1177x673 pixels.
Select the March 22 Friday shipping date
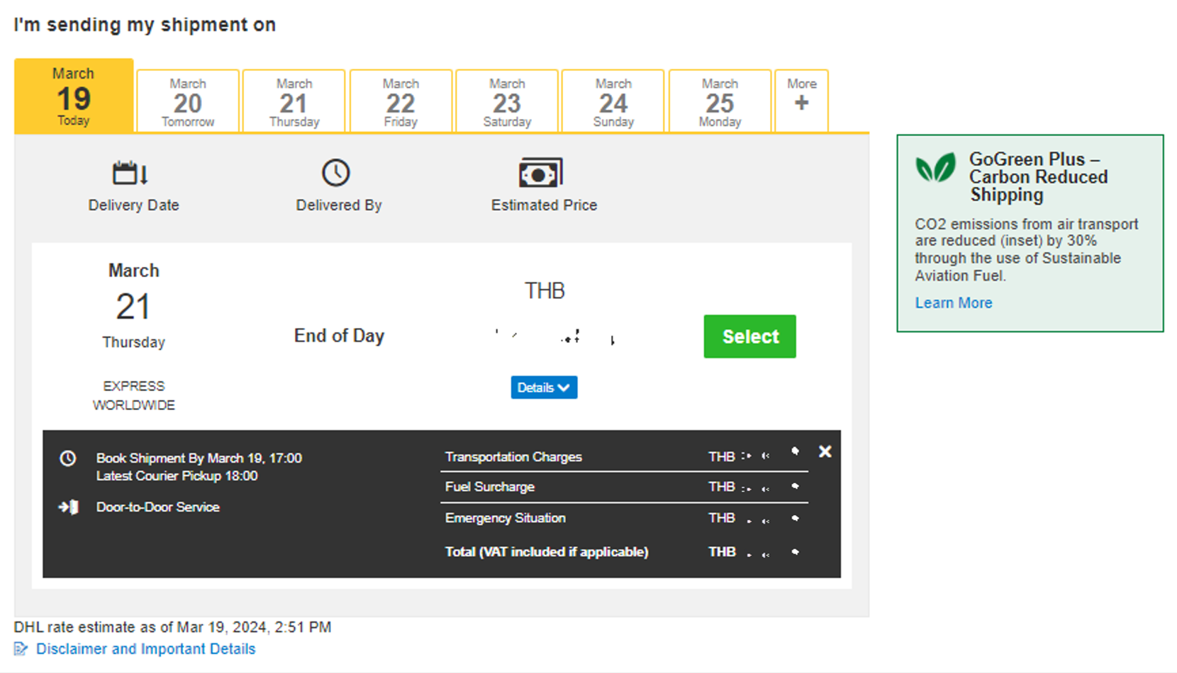(x=401, y=101)
